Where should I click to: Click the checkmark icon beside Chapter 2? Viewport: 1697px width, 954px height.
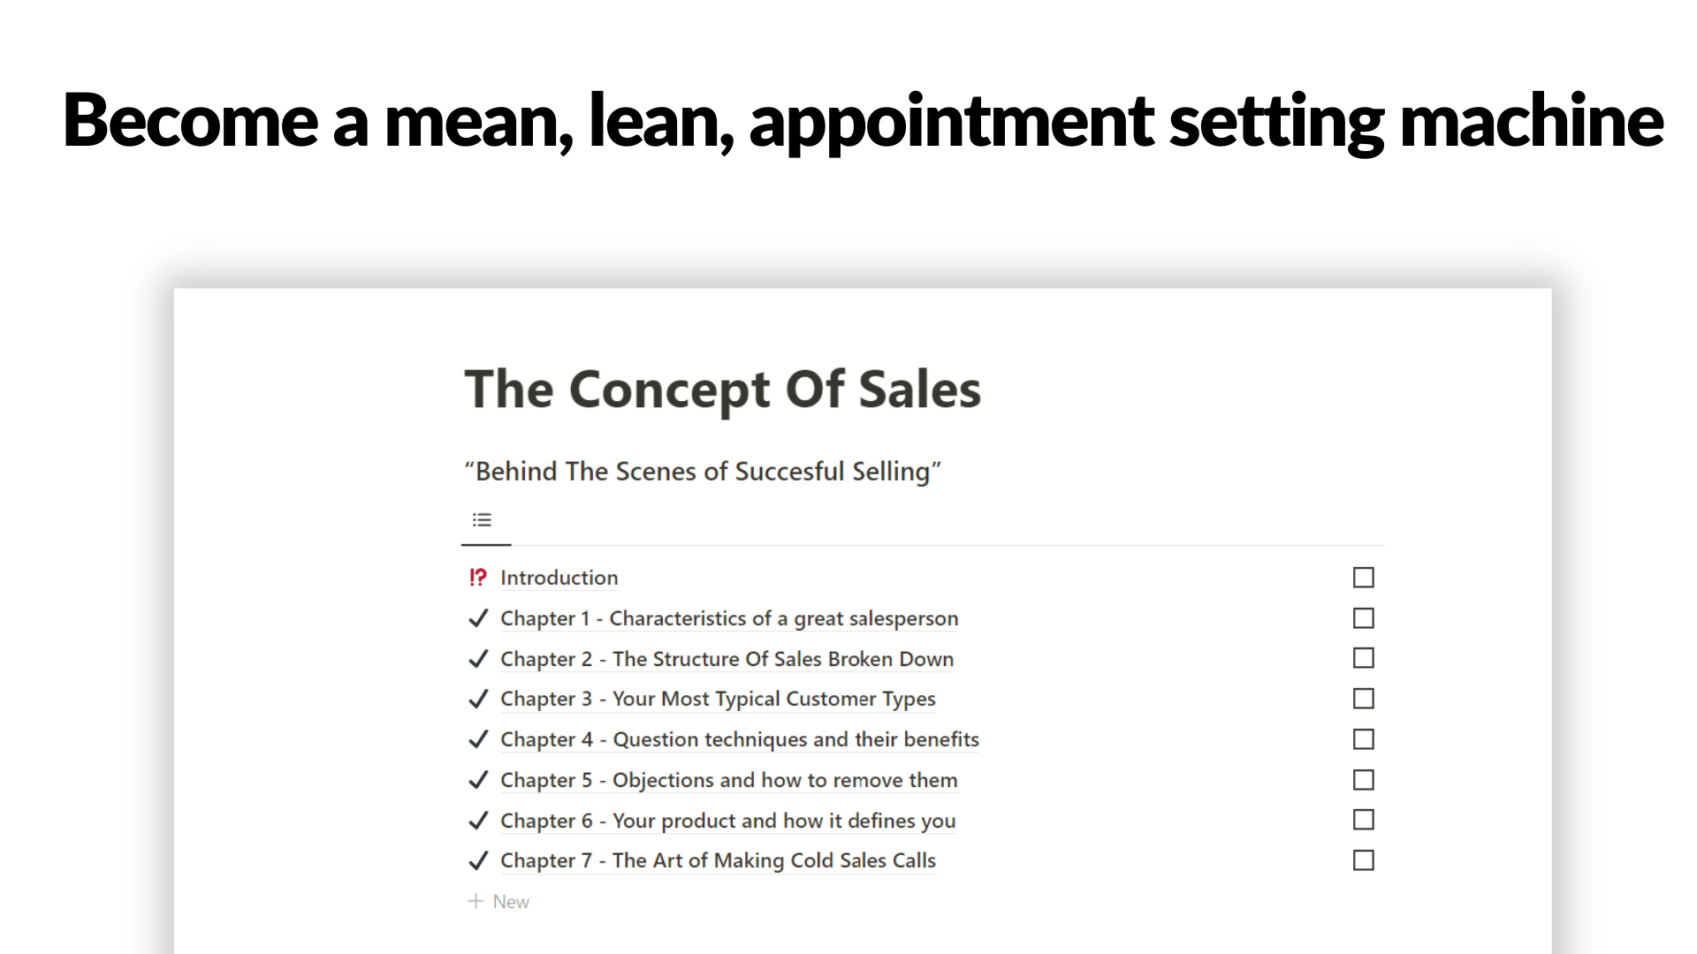478,659
